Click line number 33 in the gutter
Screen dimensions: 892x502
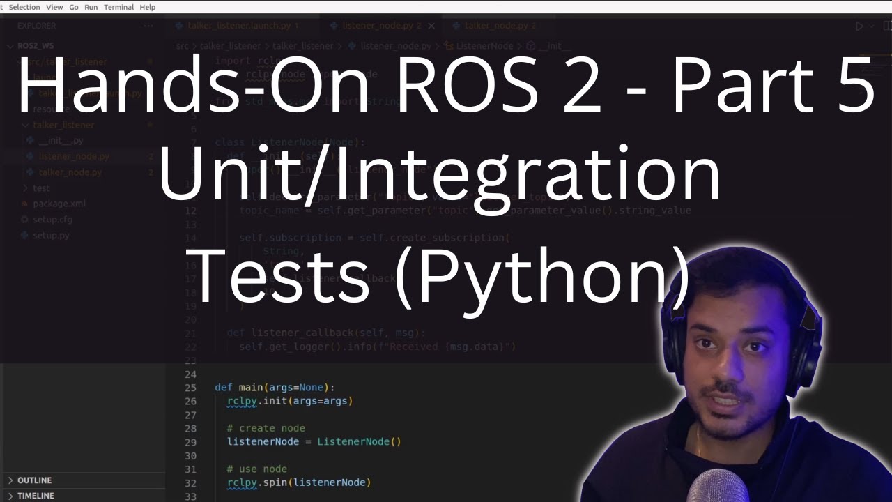(190, 496)
